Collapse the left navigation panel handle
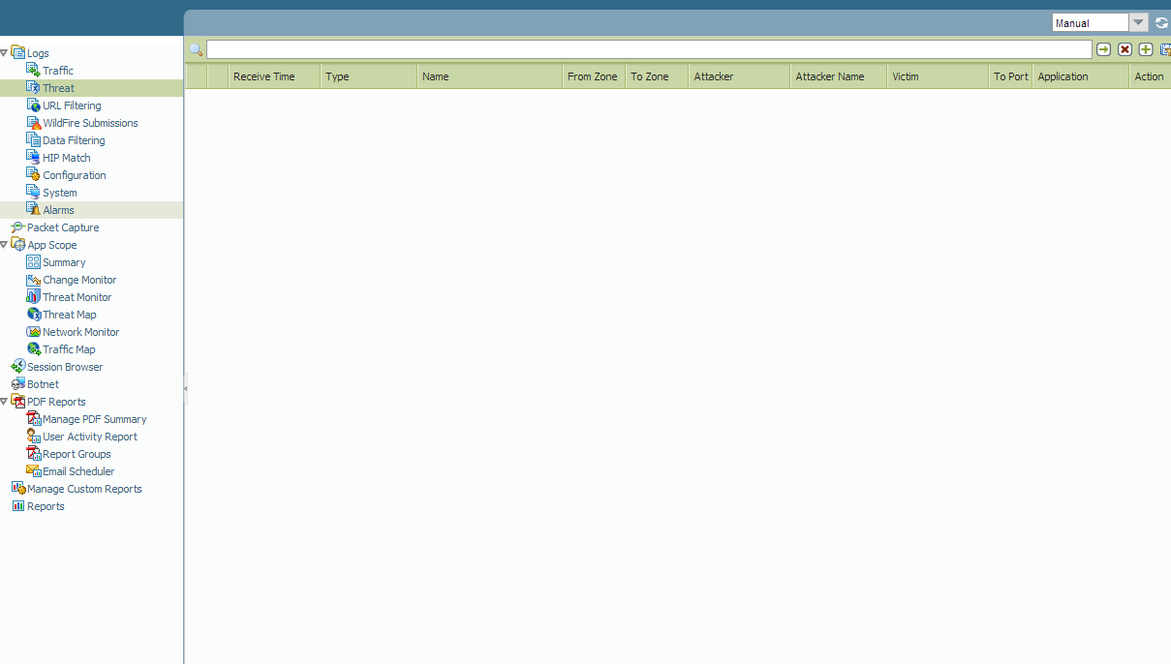This screenshot has height=664, width=1171. click(x=185, y=388)
